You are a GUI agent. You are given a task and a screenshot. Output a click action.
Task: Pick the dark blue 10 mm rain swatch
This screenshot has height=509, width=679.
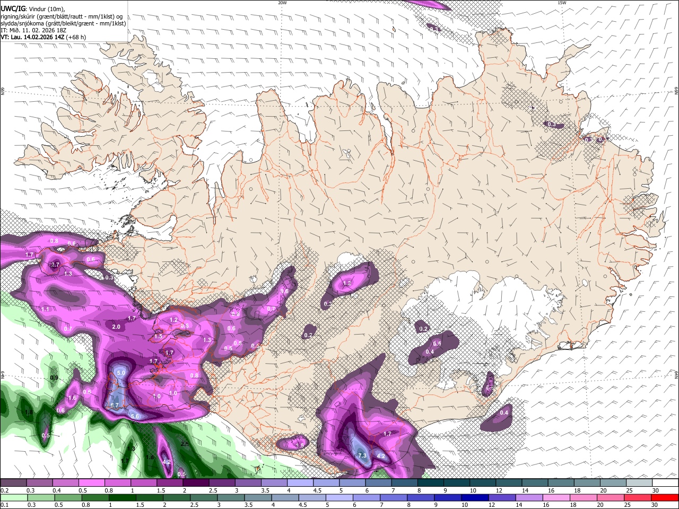pyautogui.click(x=474, y=497)
